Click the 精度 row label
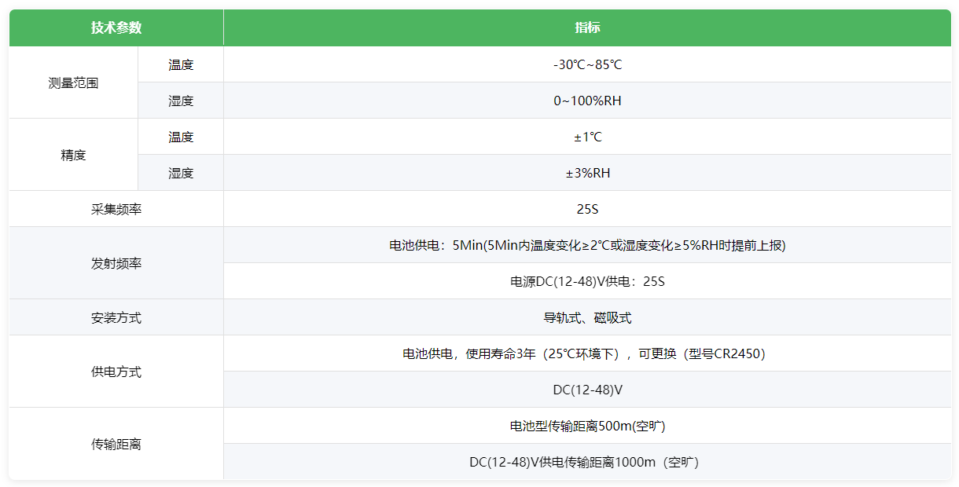Viewport: 959px width, 487px height. click(73, 155)
